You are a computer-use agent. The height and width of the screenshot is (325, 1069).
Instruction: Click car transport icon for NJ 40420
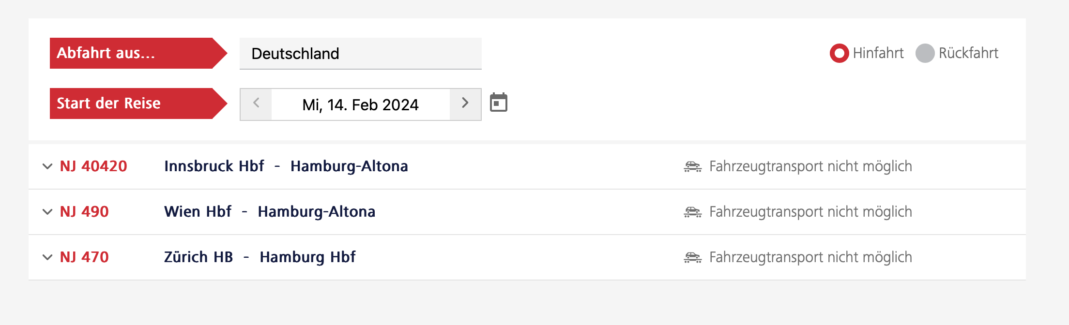692,166
